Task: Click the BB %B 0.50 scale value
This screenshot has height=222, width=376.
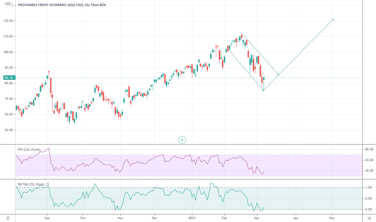Action: pyautogui.click(x=368, y=199)
